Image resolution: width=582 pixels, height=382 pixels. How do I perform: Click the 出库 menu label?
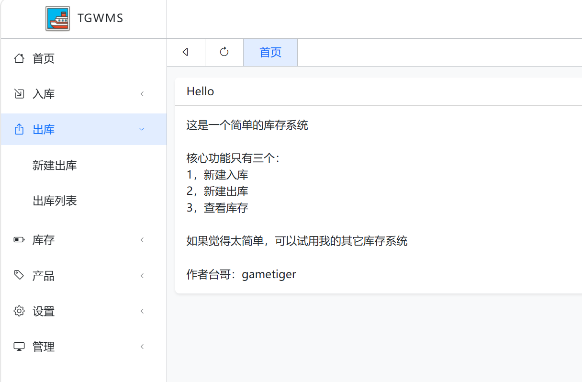coord(44,129)
